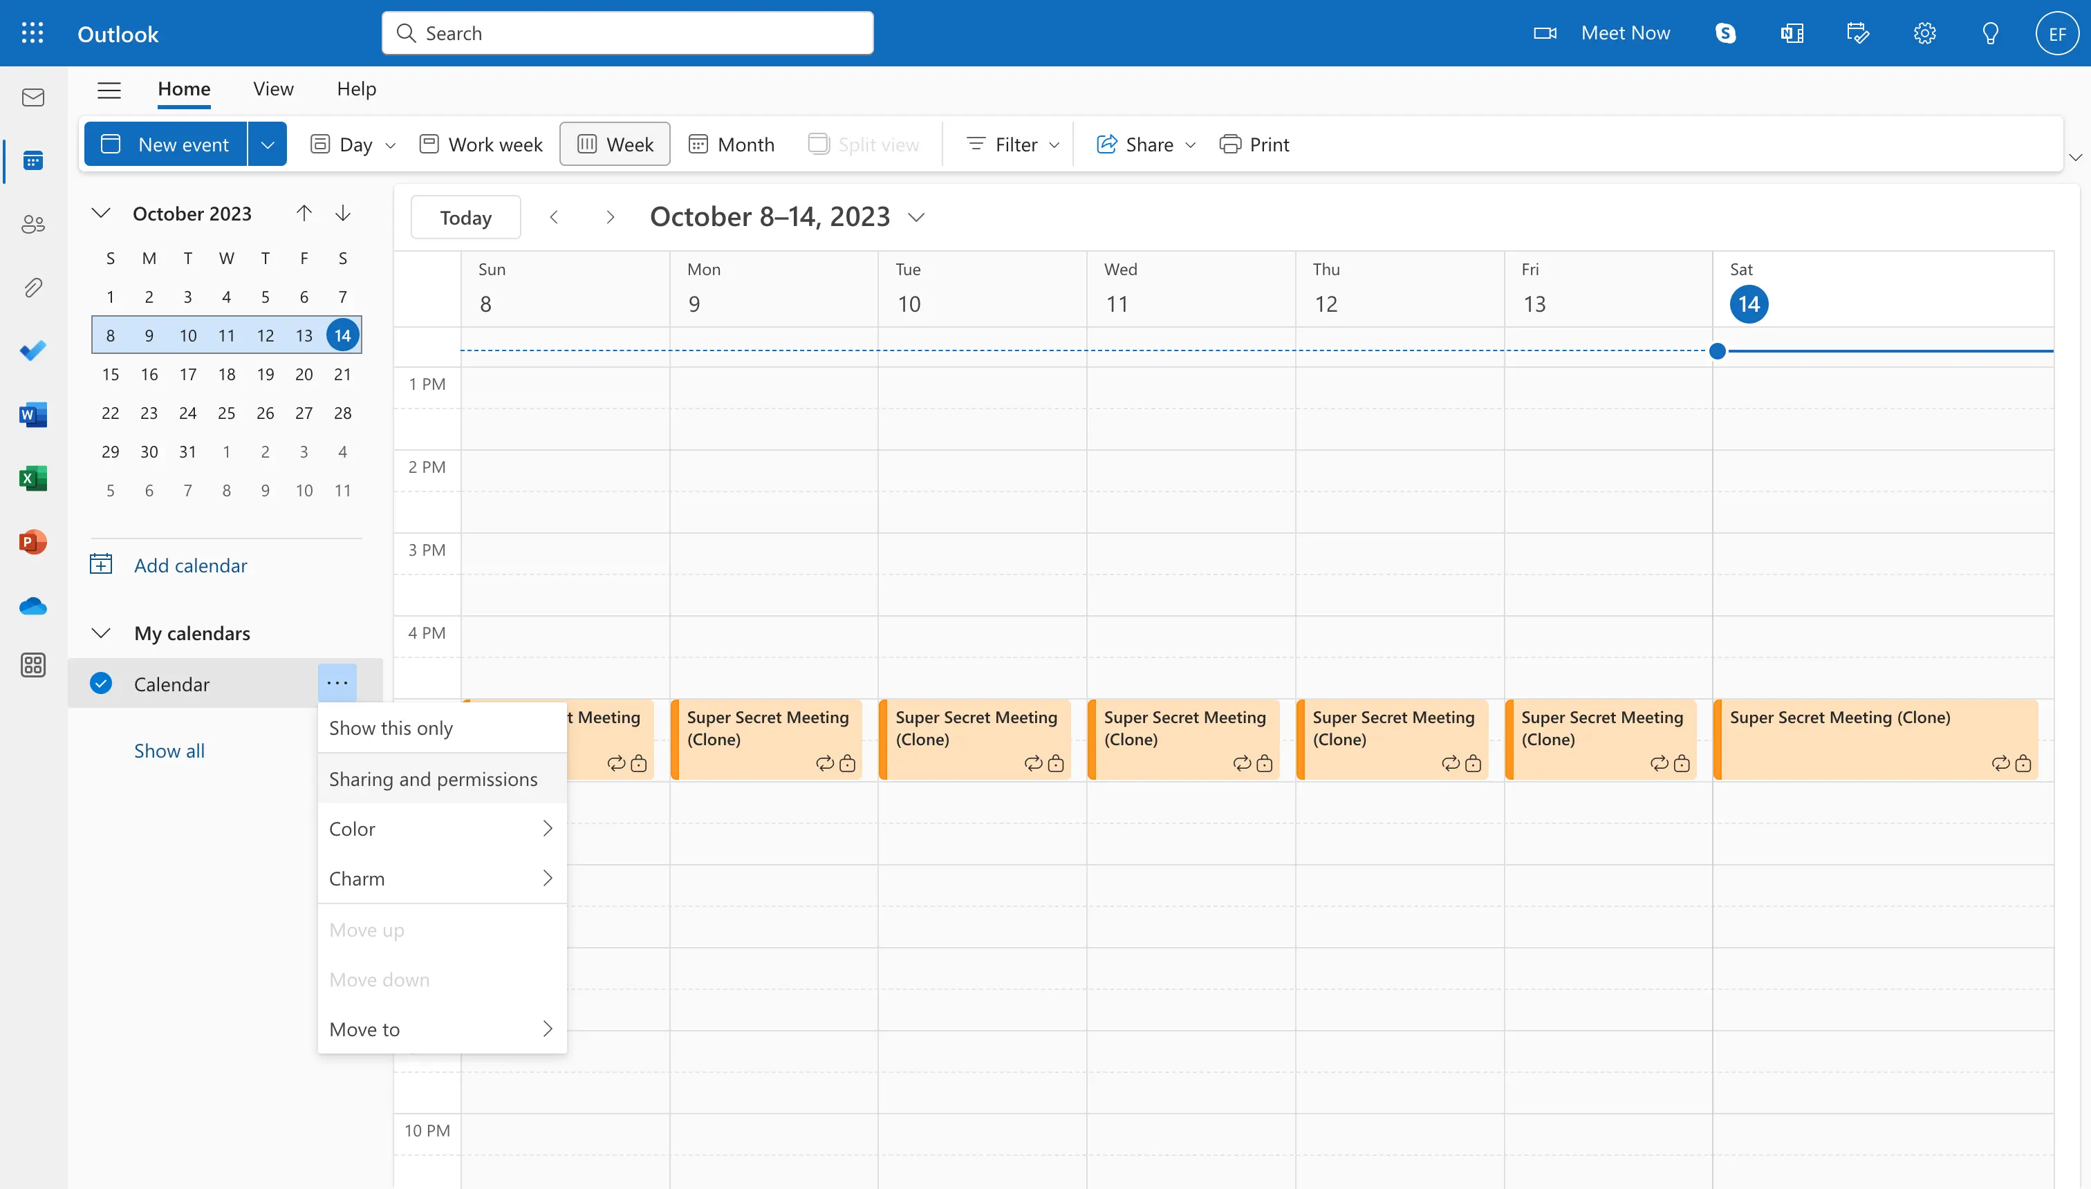Open the Settings gear icon
Screen dimensions: 2091x1189
point(1923,32)
